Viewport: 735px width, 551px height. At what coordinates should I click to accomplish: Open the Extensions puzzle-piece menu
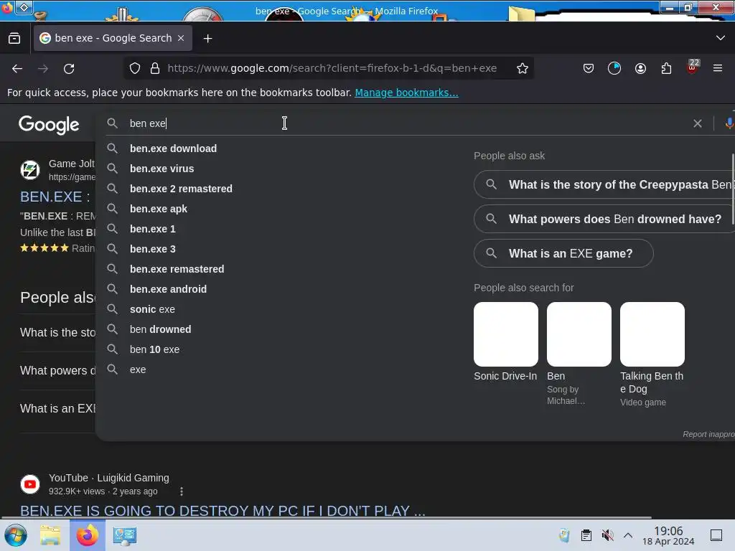[666, 68]
